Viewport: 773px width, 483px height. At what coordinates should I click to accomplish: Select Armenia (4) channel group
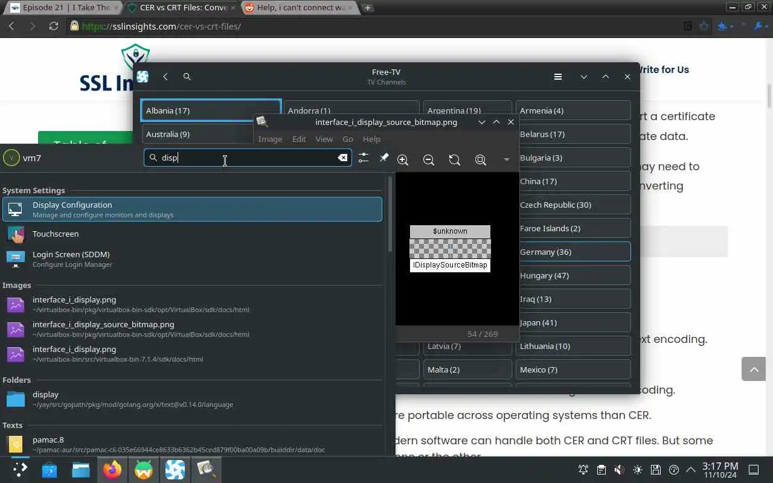tap(573, 110)
